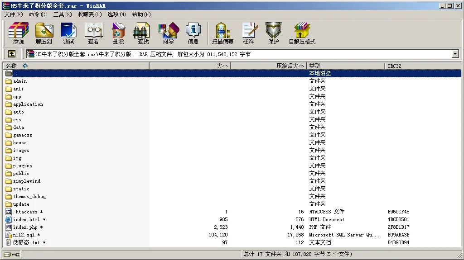464x260 pixels.
Task: Launch the Wizard (向导) tool
Action: [x=168, y=33]
